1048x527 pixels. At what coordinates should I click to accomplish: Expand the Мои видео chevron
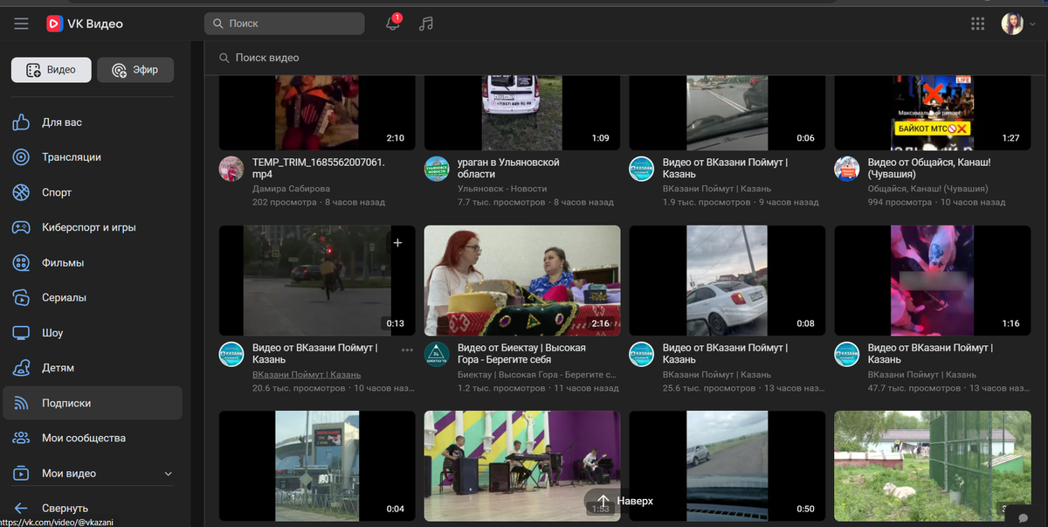coord(169,474)
